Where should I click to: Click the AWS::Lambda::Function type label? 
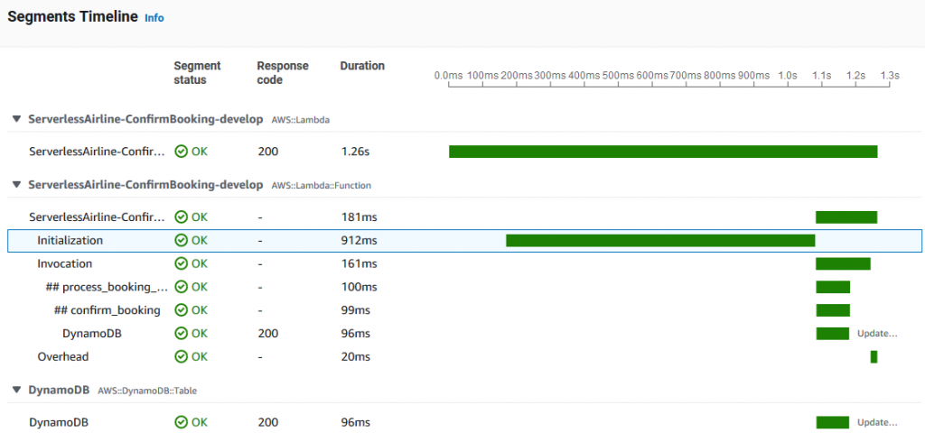click(x=321, y=185)
